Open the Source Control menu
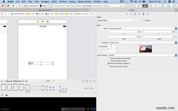 (x=84, y=1)
